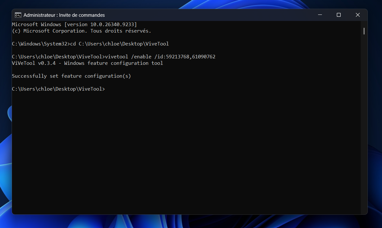The width and height of the screenshot is (382, 228).
Task: Click 'Successfully set feature configuration(s)' output line
Action: click(71, 76)
